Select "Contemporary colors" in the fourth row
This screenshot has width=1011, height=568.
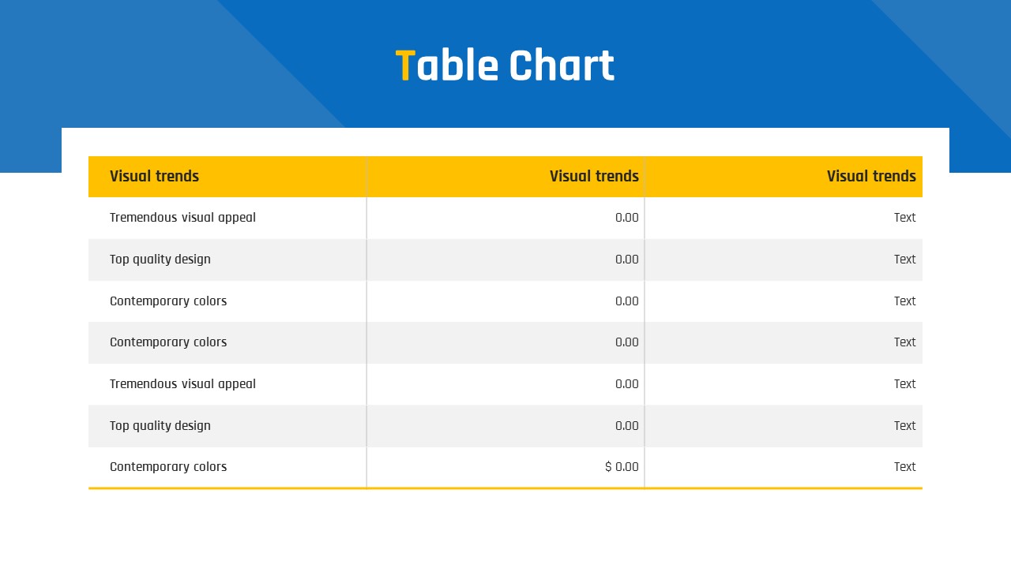(x=168, y=342)
